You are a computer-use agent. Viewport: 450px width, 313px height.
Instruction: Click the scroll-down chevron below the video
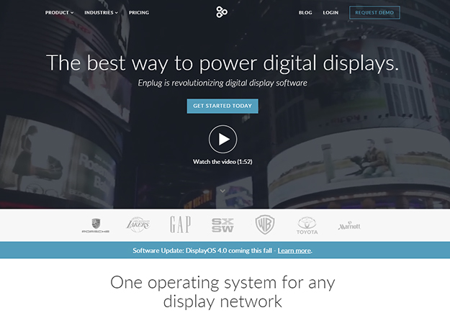pos(222,191)
